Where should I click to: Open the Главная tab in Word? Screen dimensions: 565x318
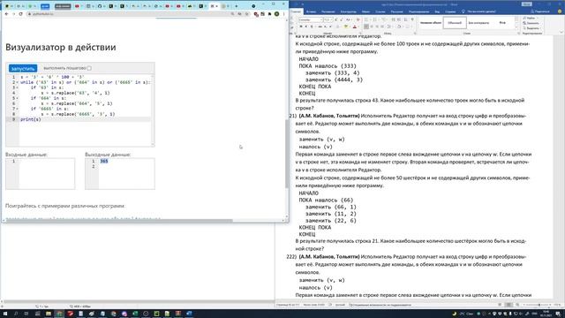click(x=296, y=11)
